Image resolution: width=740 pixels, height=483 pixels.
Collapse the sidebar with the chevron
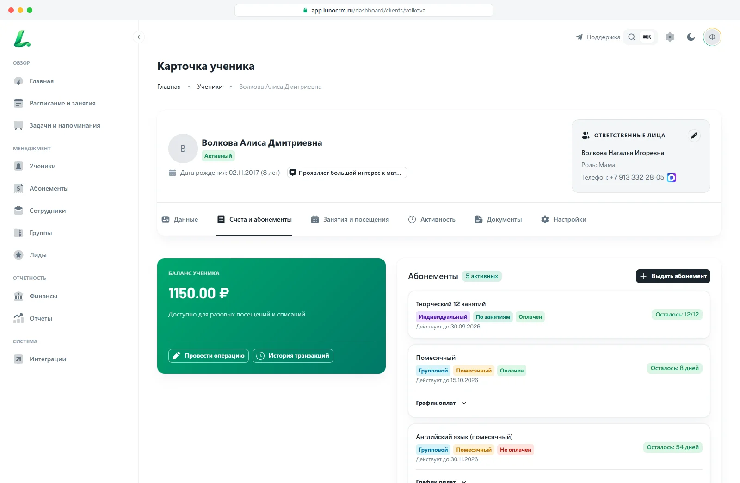(138, 37)
